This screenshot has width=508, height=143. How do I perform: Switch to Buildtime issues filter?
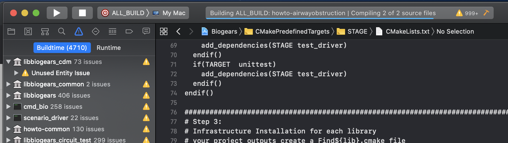tap(62, 48)
